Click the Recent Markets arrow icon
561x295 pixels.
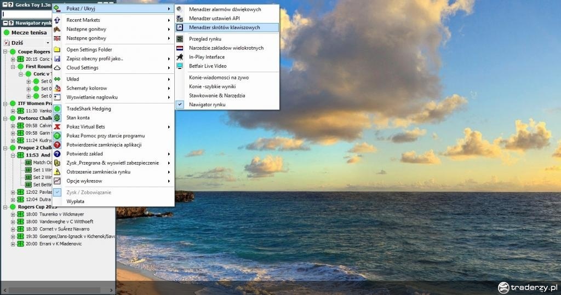[x=57, y=20]
